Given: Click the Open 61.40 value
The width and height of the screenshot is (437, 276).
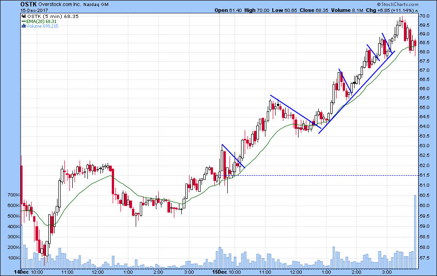Looking at the screenshot, I should [x=228, y=10].
